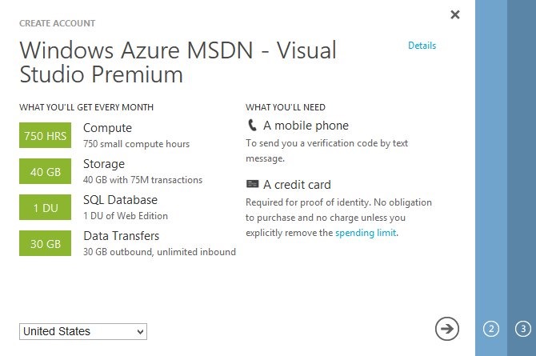Click the next arrow circle button
Viewport: 536px width, 356px height.
pyautogui.click(x=447, y=328)
